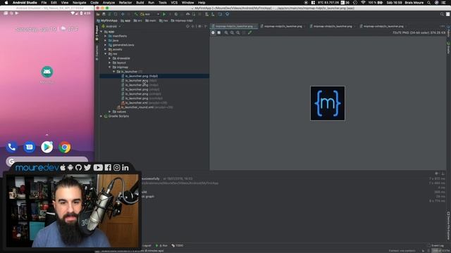
Task: Open the VCS menu
Action: pyautogui.click(x=174, y=3)
